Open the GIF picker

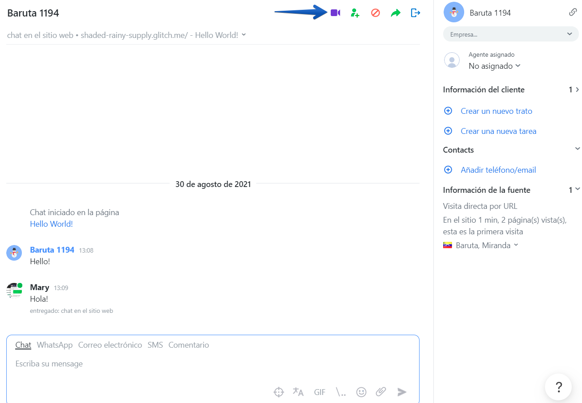(320, 392)
